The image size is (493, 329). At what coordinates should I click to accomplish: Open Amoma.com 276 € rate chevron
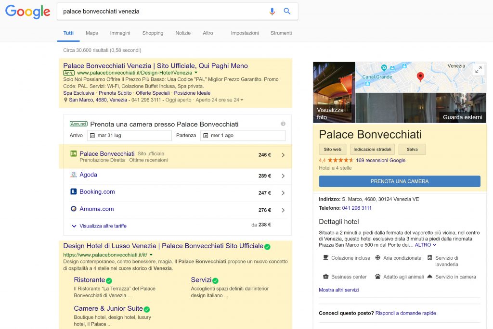pyautogui.click(x=283, y=210)
